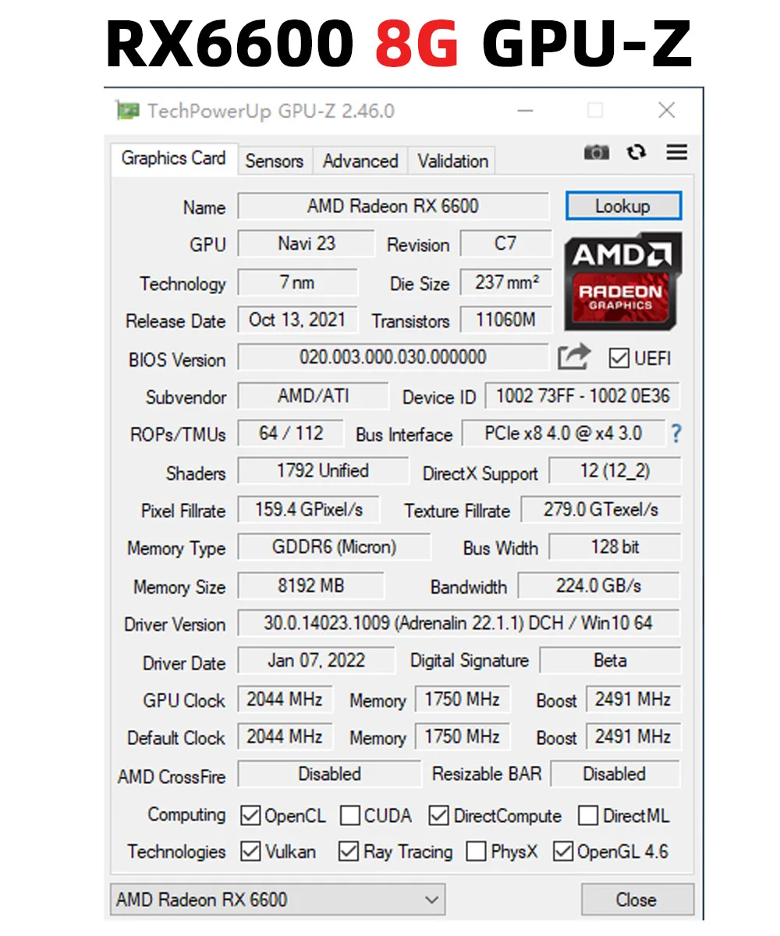The image size is (780, 936).
Task: Click the Bandwidth value 224.0 GB/s
Action: [x=598, y=586]
